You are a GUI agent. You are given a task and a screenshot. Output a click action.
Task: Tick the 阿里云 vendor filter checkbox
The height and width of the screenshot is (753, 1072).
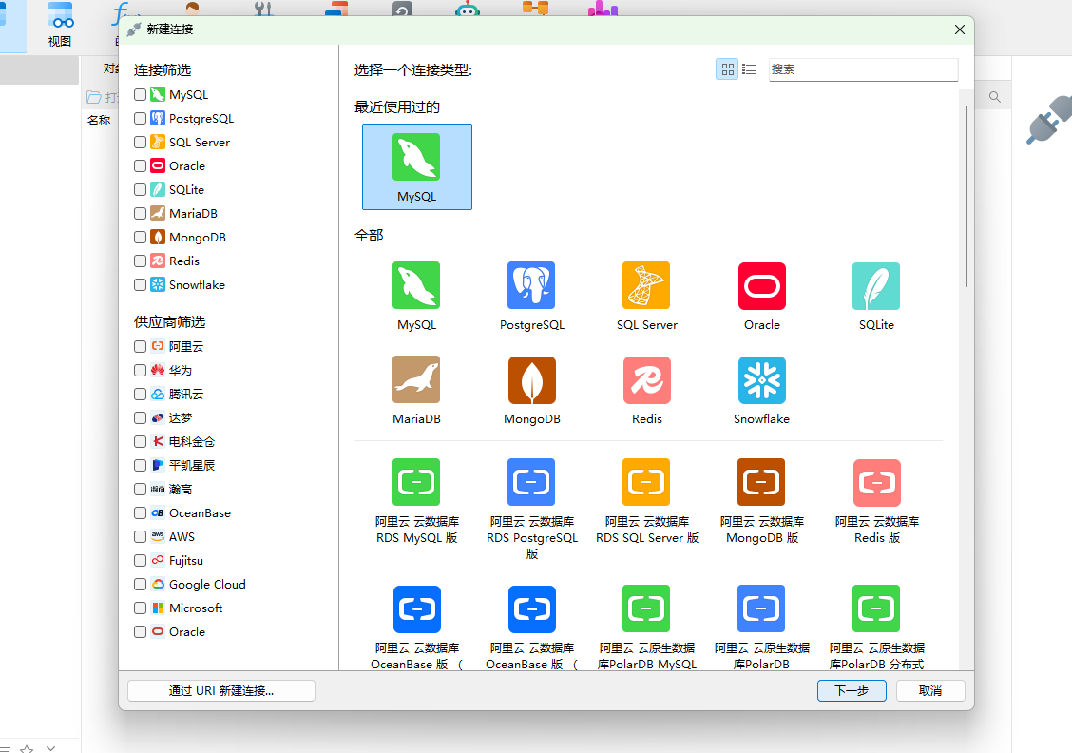point(140,346)
